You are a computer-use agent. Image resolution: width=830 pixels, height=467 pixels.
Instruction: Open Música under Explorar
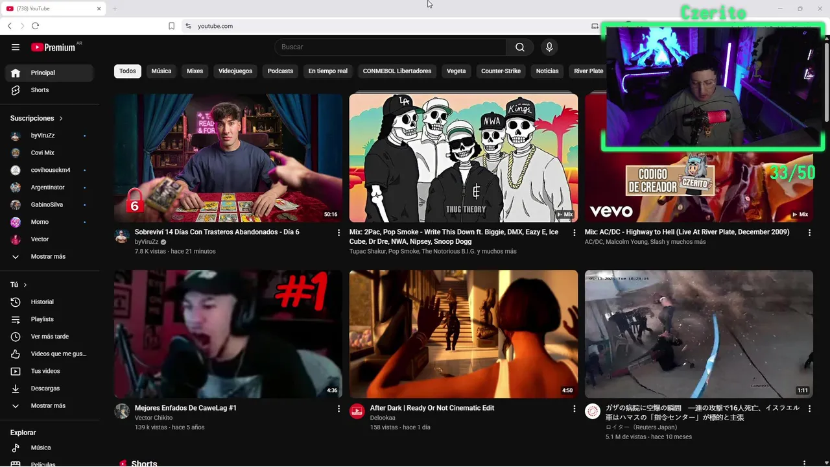[x=50, y=448]
